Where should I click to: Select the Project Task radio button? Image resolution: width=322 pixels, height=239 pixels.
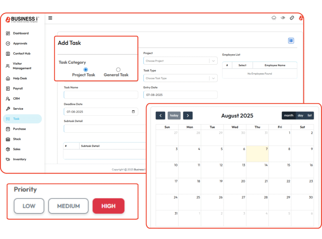pos(86,70)
